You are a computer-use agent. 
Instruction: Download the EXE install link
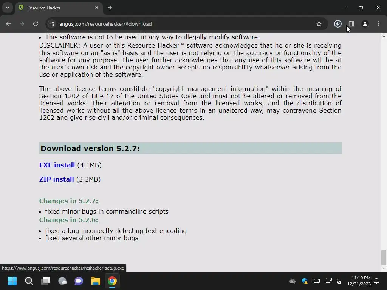pos(57,165)
